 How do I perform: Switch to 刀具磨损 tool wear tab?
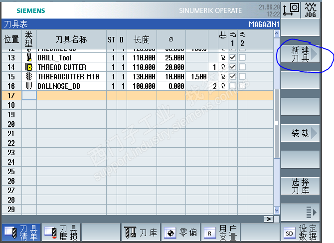(61, 233)
